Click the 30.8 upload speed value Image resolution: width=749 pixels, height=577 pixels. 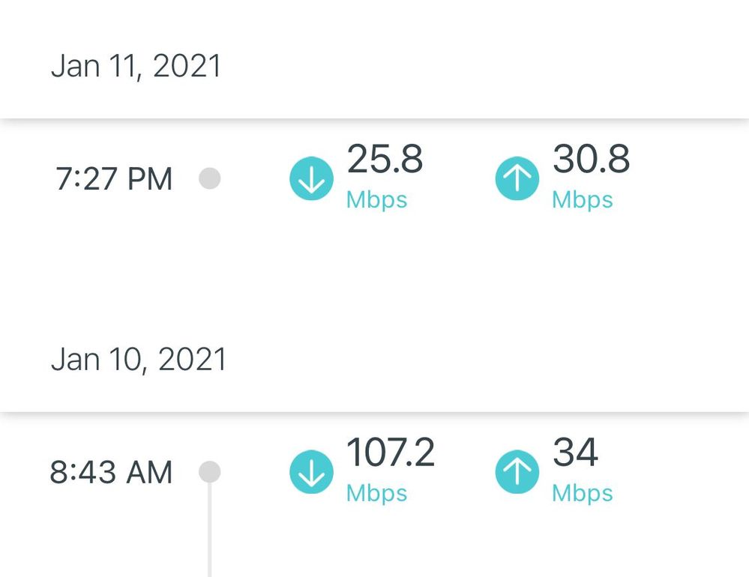coord(591,160)
